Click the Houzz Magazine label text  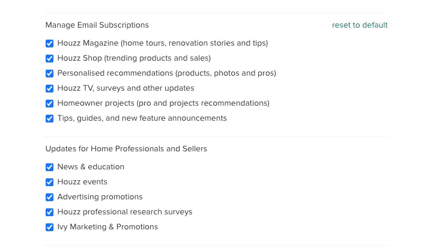(x=163, y=43)
